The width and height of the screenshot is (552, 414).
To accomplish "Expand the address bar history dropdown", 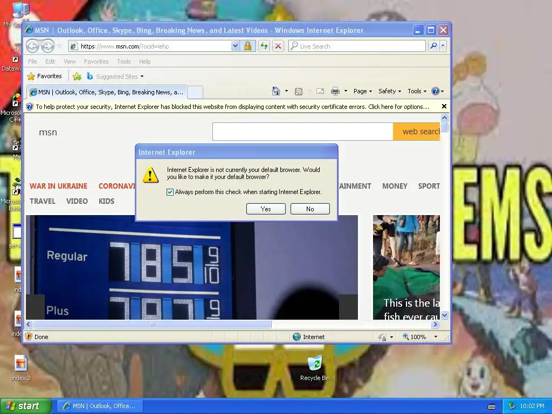I will [x=235, y=46].
